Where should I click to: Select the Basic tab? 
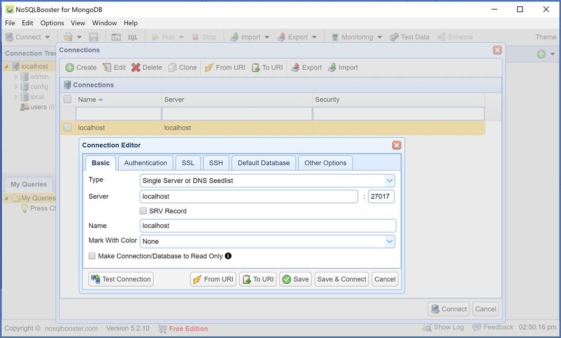pyautogui.click(x=100, y=163)
